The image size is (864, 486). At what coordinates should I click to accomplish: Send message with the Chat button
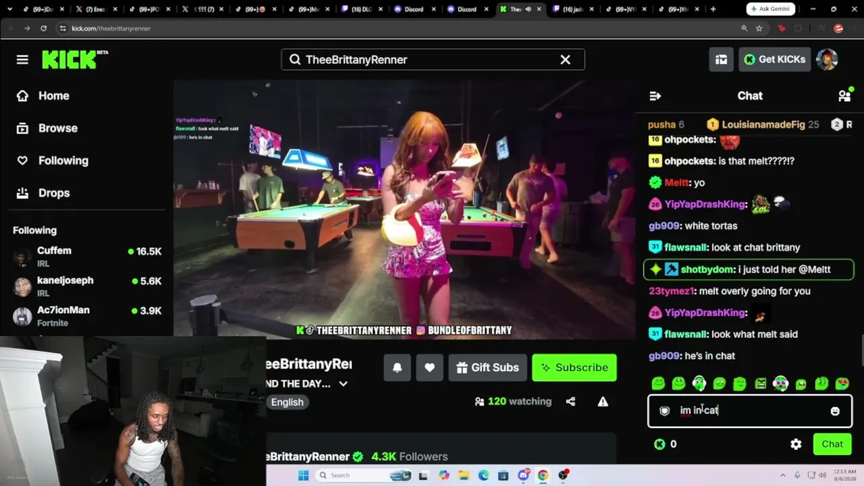point(832,444)
